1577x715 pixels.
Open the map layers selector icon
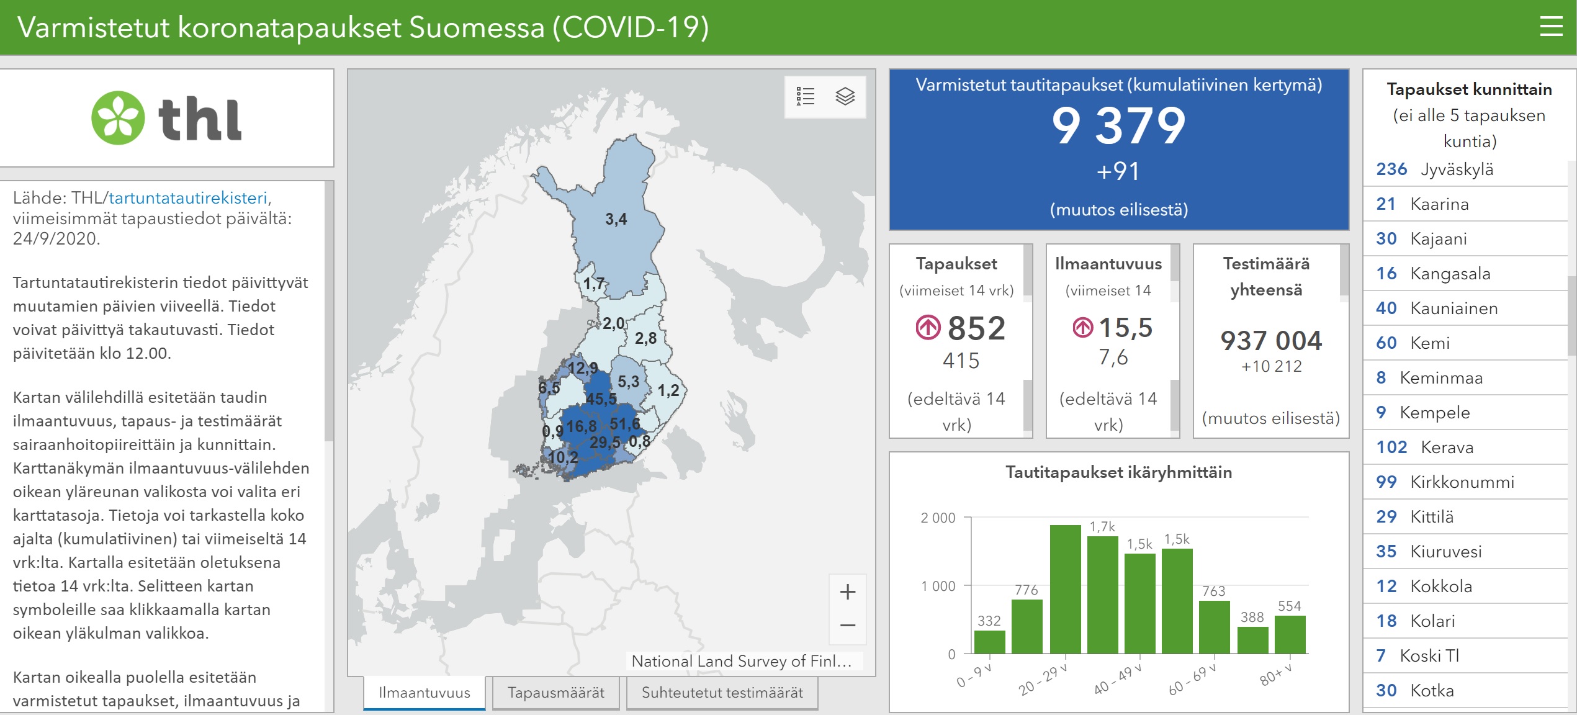pos(845,96)
